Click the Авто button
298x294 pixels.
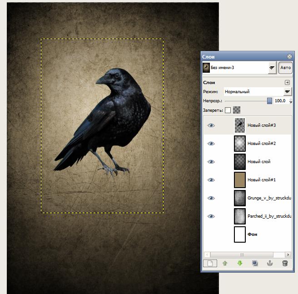pos(285,68)
